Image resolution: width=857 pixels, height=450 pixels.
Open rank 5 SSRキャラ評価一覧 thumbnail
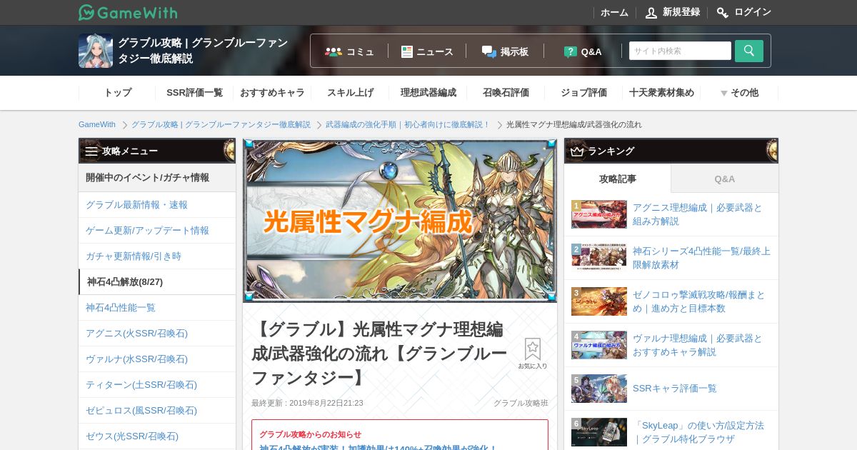click(x=599, y=389)
